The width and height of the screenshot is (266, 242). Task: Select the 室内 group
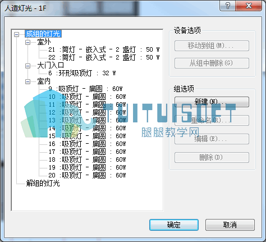coord(44,81)
